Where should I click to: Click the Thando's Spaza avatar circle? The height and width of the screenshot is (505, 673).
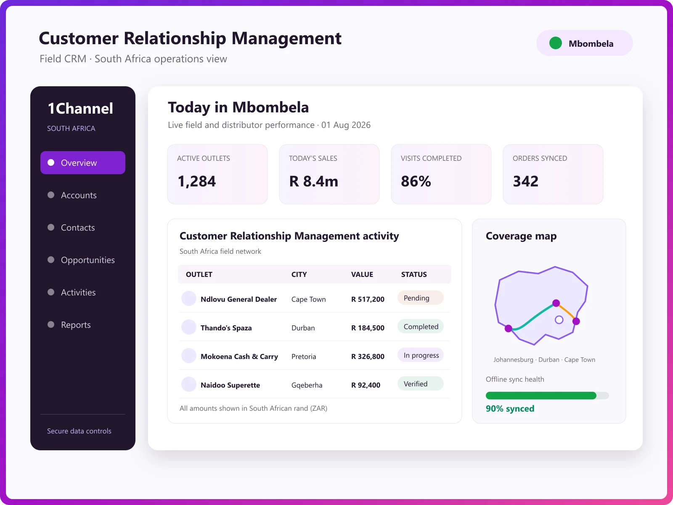pyautogui.click(x=189, y=327)
